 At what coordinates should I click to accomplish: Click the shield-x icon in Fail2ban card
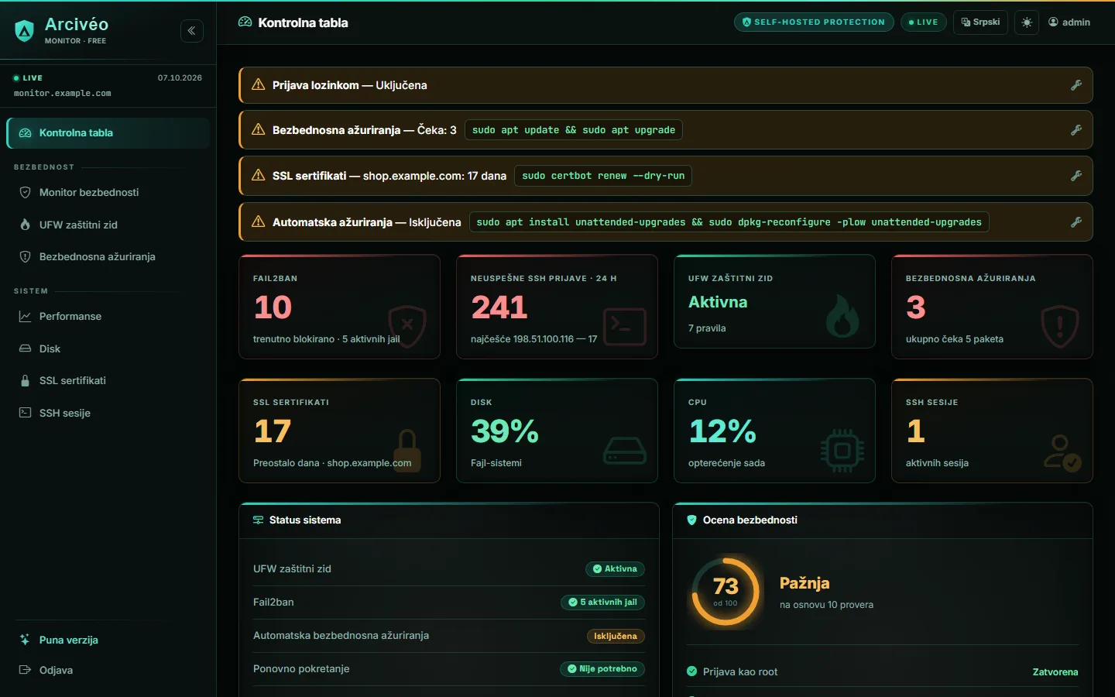(407, 326)
